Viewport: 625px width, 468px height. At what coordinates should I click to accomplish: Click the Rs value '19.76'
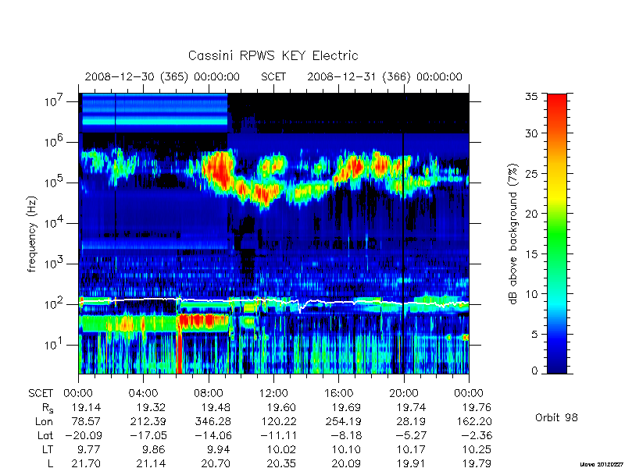pos(477,407)
